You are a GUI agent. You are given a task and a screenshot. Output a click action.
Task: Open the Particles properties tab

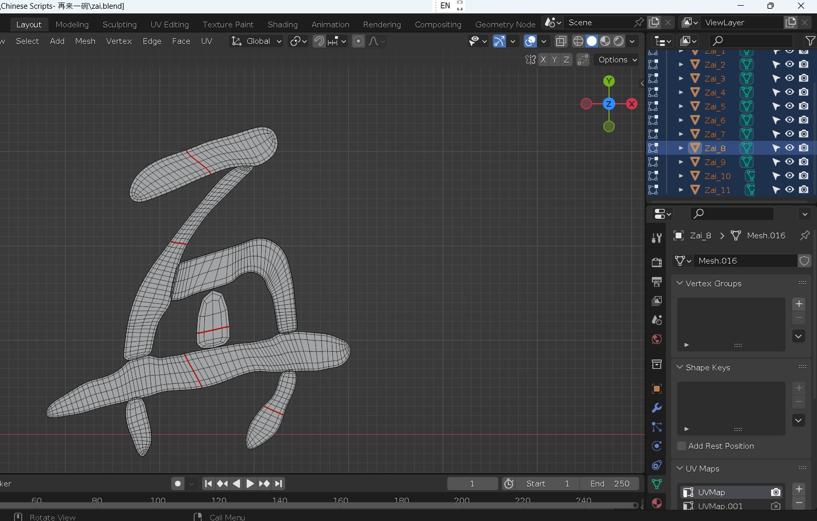(x=656, y=427)
